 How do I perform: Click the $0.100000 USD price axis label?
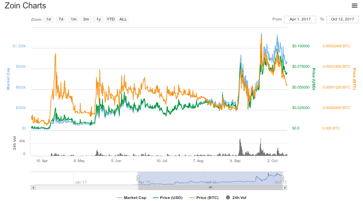coord(301,46)
